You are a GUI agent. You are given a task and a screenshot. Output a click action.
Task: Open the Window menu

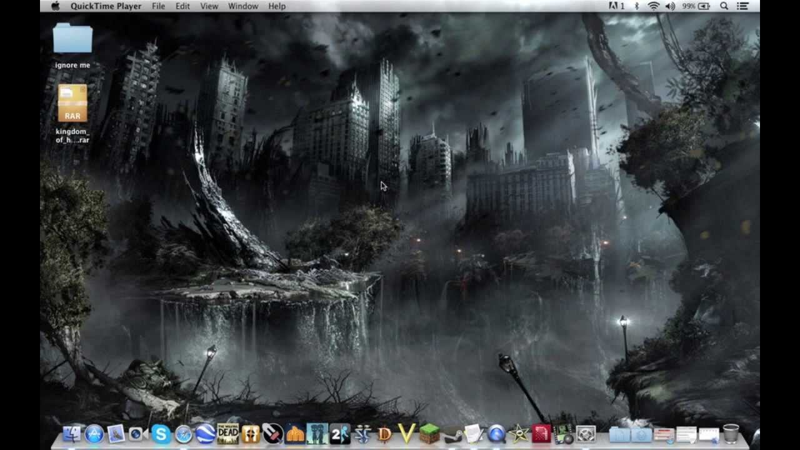(x=243, y=6)
